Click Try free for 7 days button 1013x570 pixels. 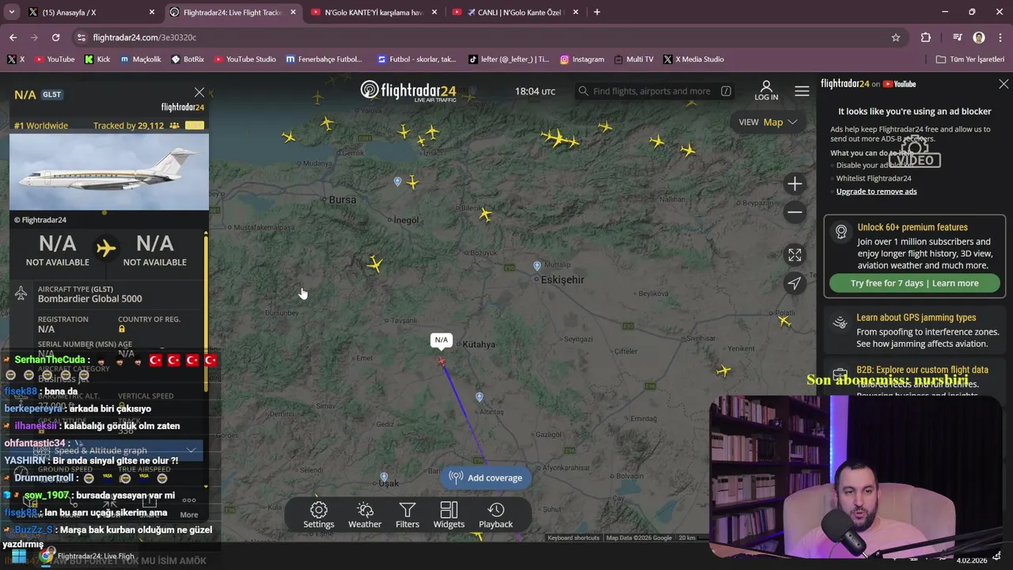click(914, 283)
